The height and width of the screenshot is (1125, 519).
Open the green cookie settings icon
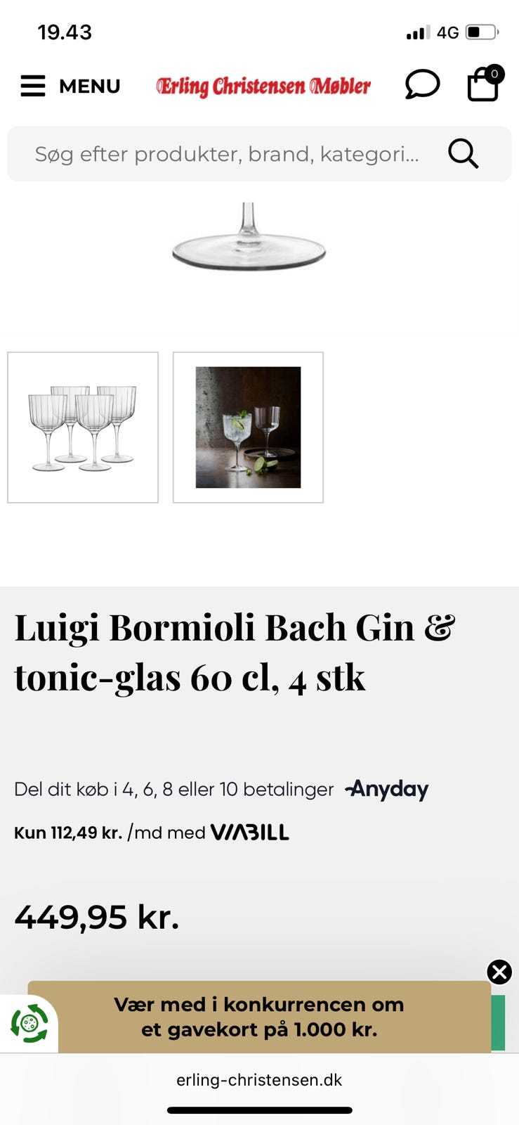[29, 1023]
